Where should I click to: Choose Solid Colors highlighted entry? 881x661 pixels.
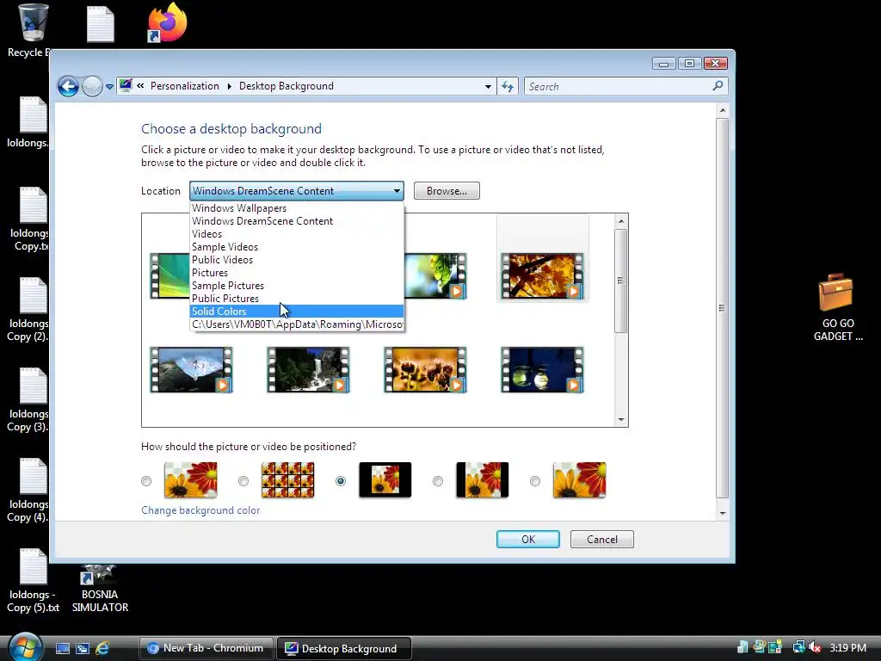(x=297, y=312)
